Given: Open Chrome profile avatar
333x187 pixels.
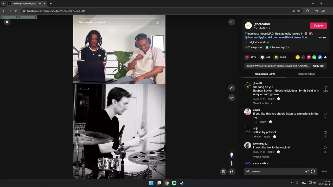Looking at the screenshot, I should click(323, 11).
